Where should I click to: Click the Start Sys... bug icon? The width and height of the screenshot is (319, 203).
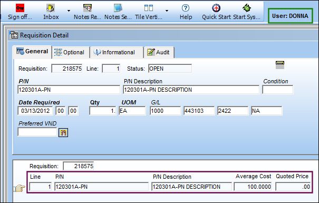(x=247, y=8)
